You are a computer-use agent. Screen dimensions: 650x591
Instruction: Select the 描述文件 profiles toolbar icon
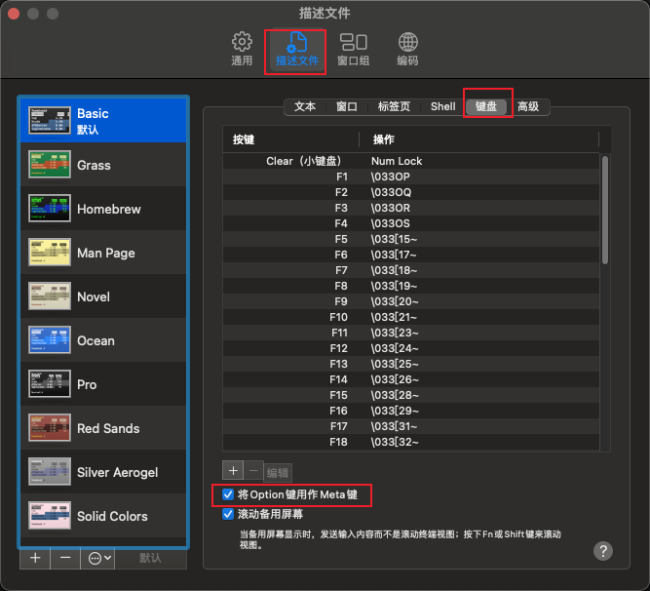297,50
